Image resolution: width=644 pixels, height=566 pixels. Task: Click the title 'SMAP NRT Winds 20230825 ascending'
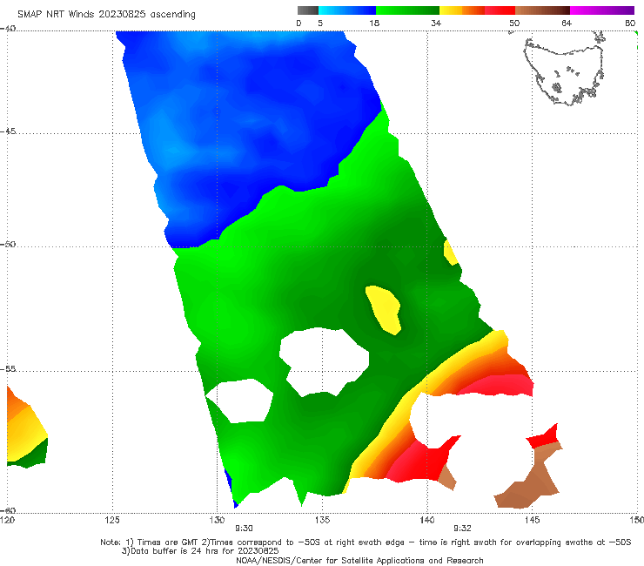(x=106, y=14)
